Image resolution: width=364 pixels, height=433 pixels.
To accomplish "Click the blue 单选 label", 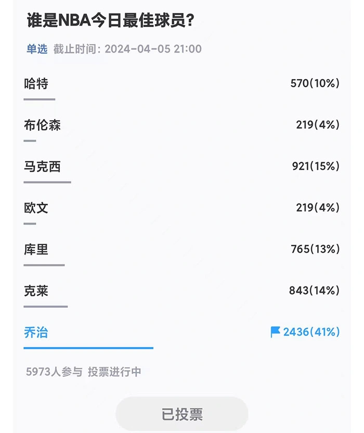I will 37,49.
